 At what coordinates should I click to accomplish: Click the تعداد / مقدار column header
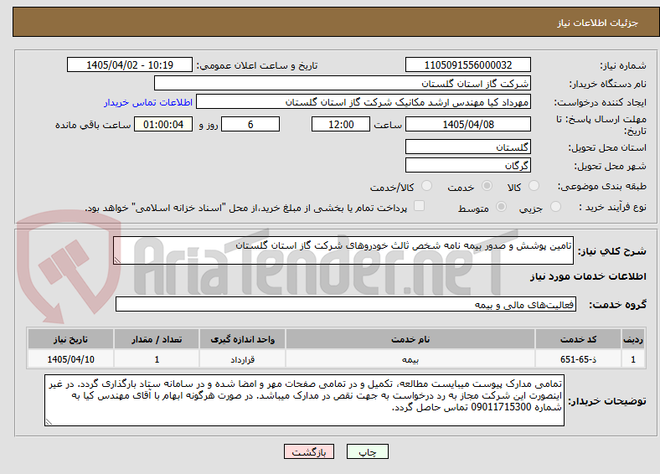coord(157,339)
